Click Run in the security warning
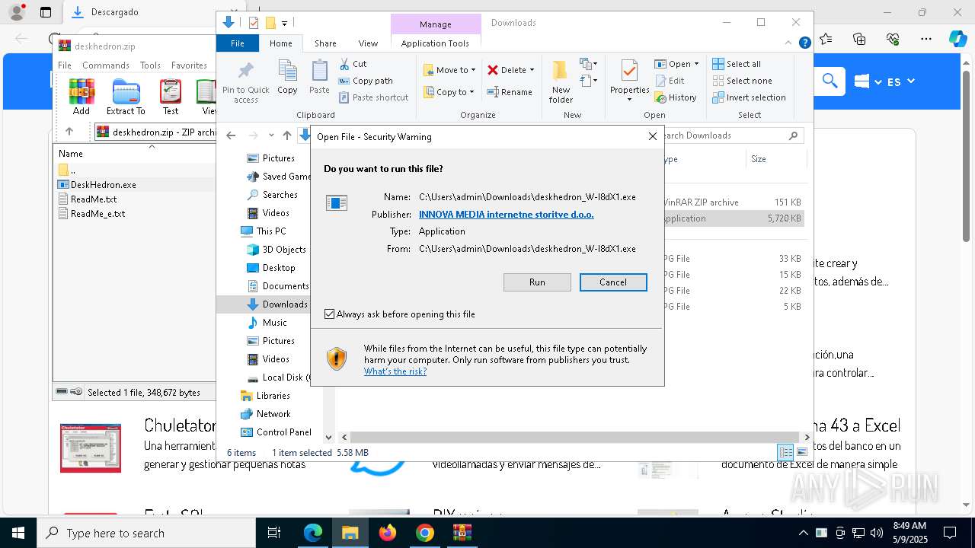The width and height of the screenshot is (975, 548). click(537, 282)
